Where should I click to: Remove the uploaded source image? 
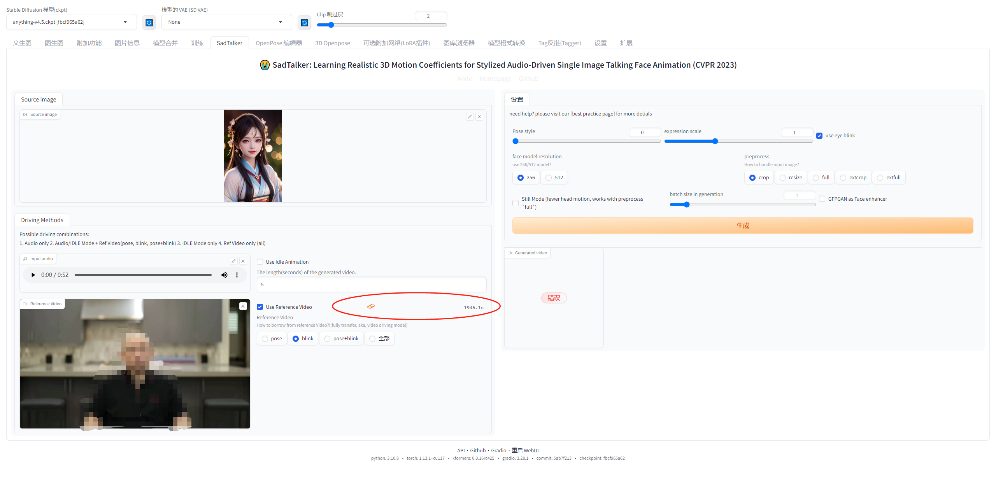479,116
